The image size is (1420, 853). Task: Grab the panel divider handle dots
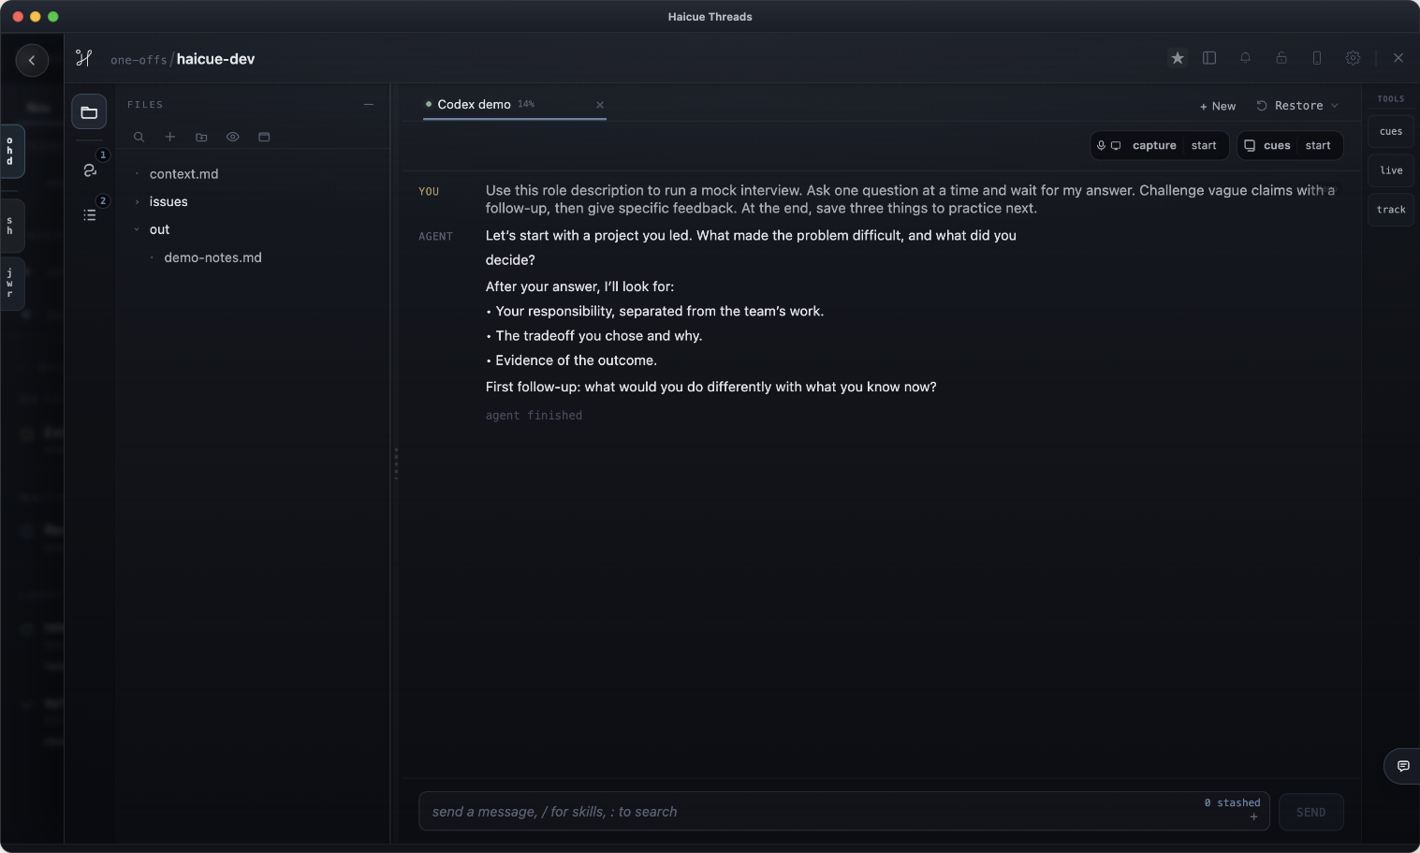[x=396, y=463]
